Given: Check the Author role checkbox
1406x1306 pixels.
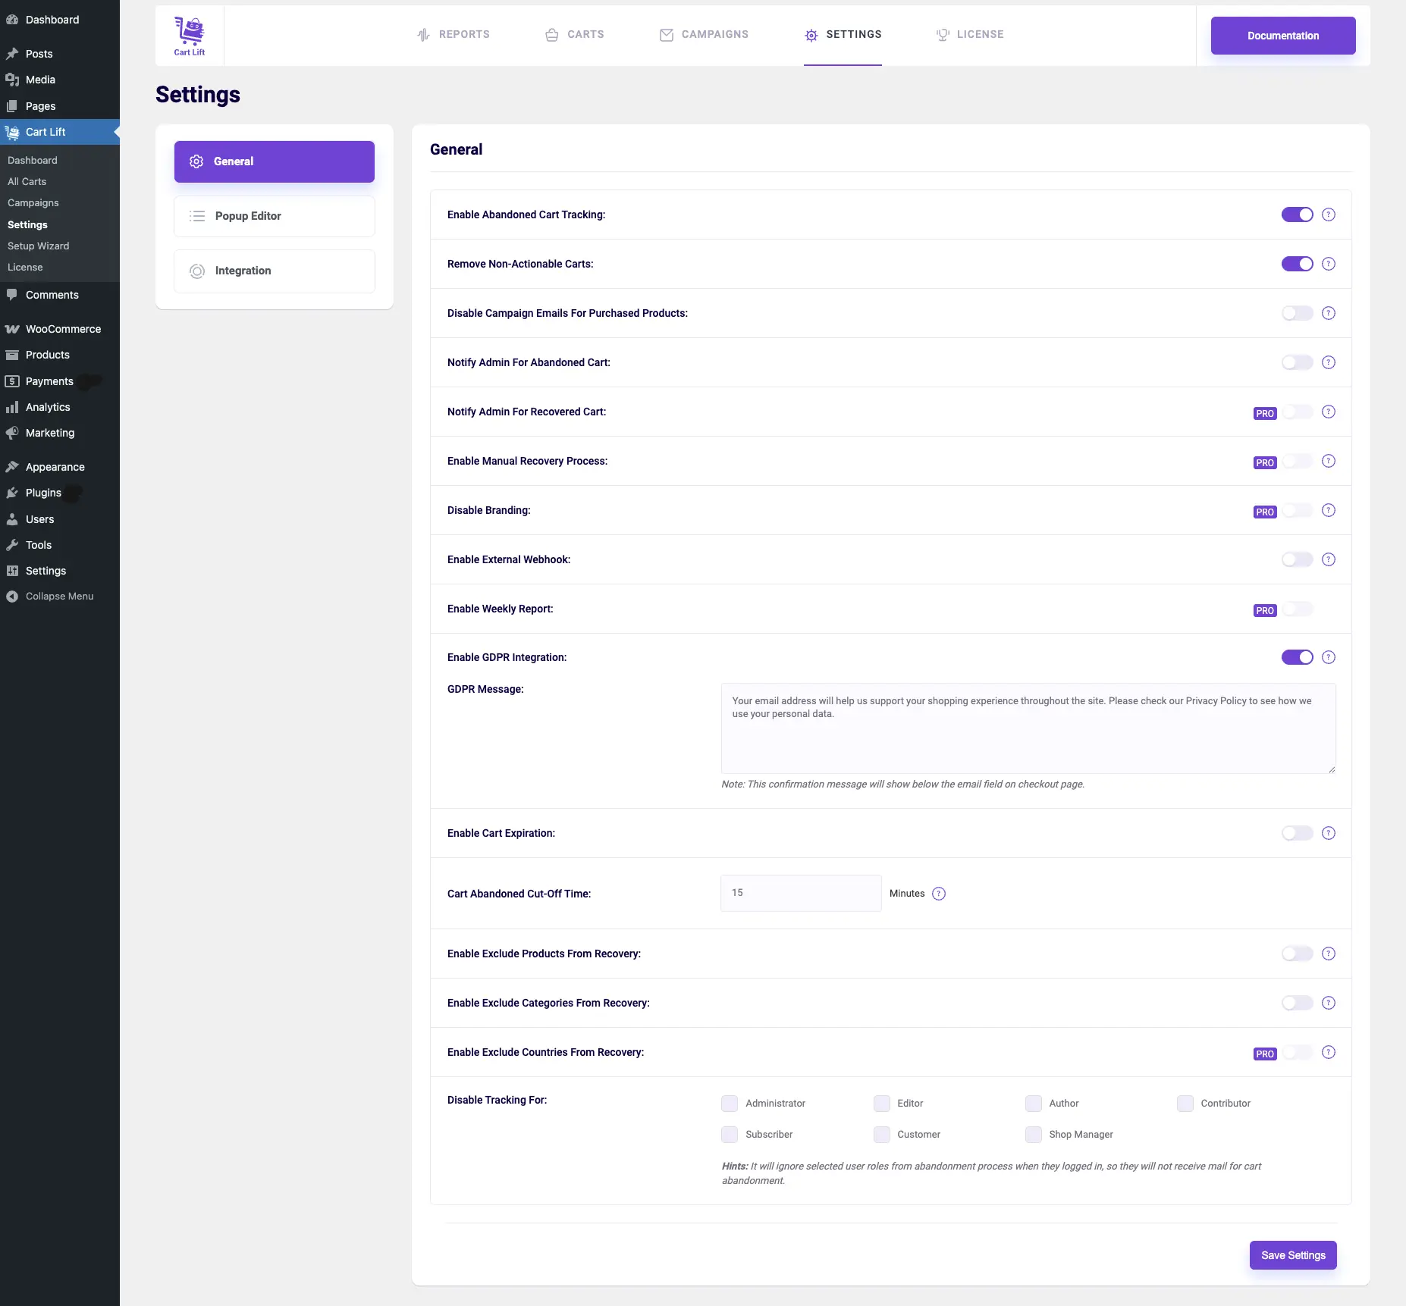Looking at the screenshot, I should coord(1033,1104).
